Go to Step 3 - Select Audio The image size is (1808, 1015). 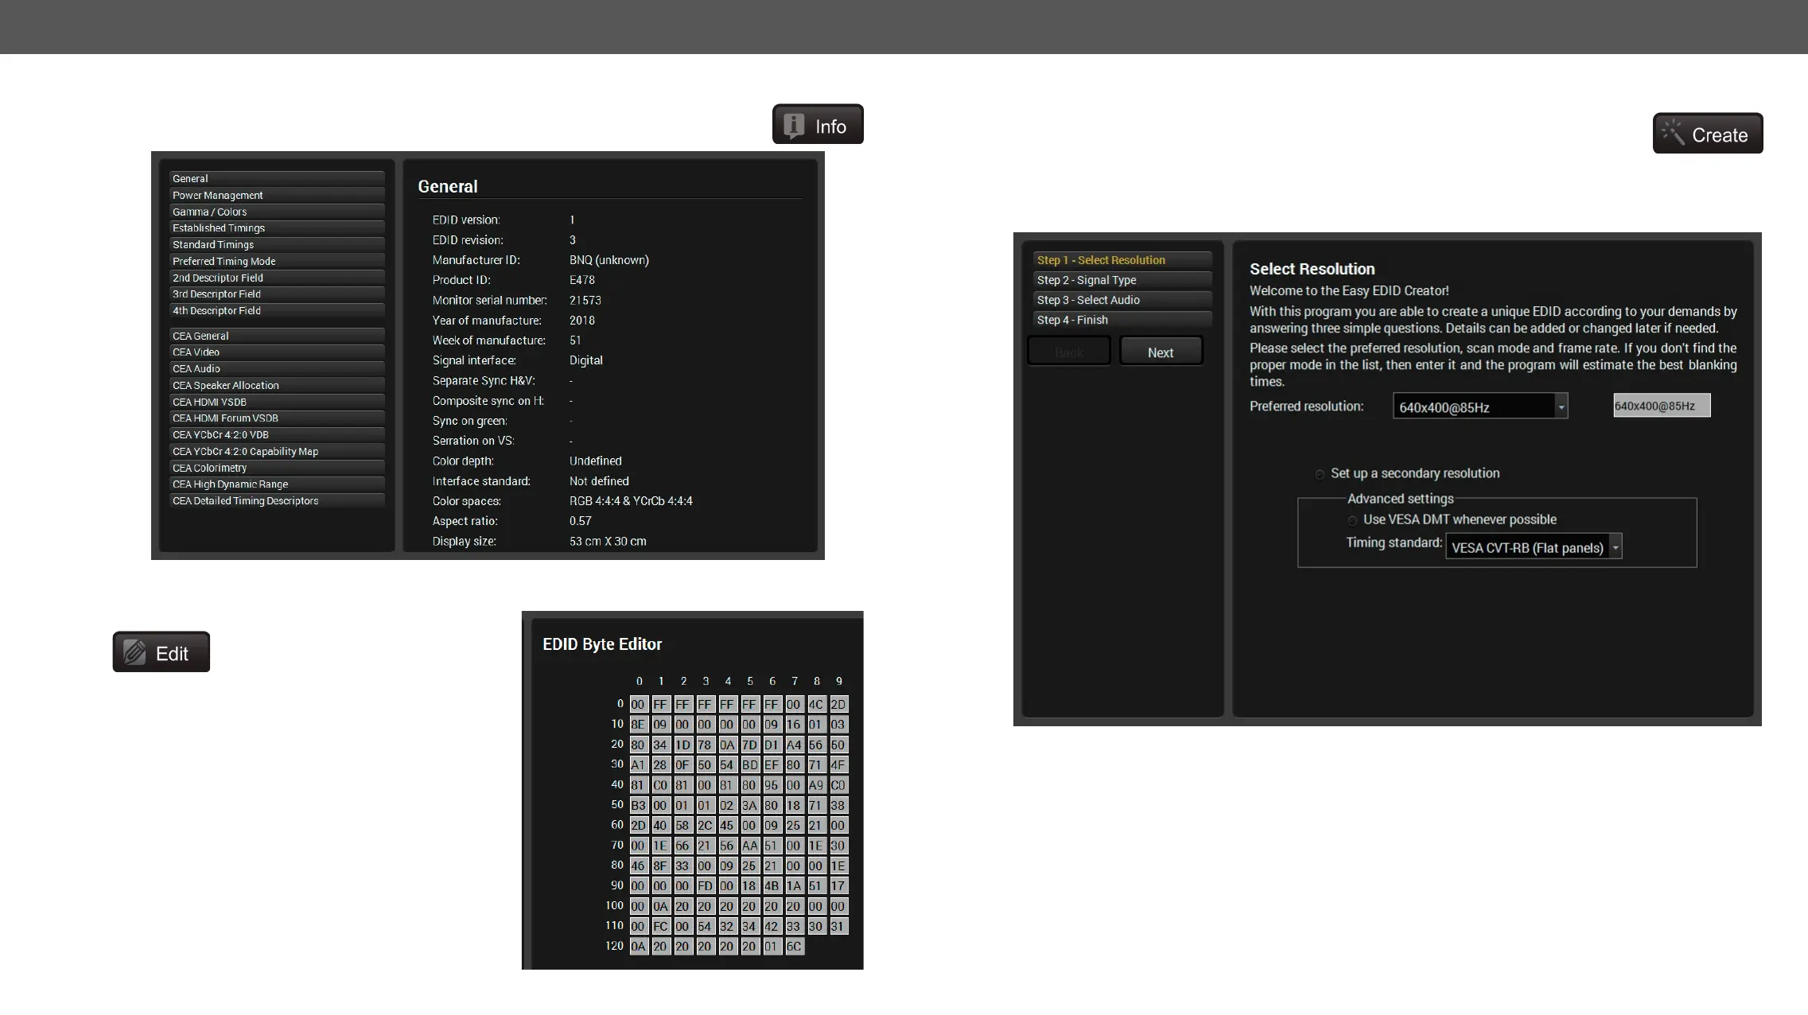point(1122,300)
